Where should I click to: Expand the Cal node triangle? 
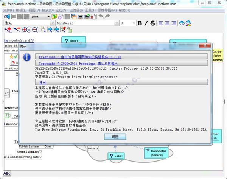[x=10, y=116]
